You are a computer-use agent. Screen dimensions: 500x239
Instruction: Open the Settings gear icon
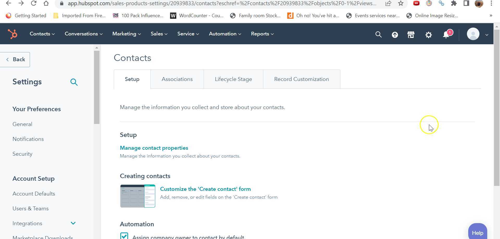429,34
